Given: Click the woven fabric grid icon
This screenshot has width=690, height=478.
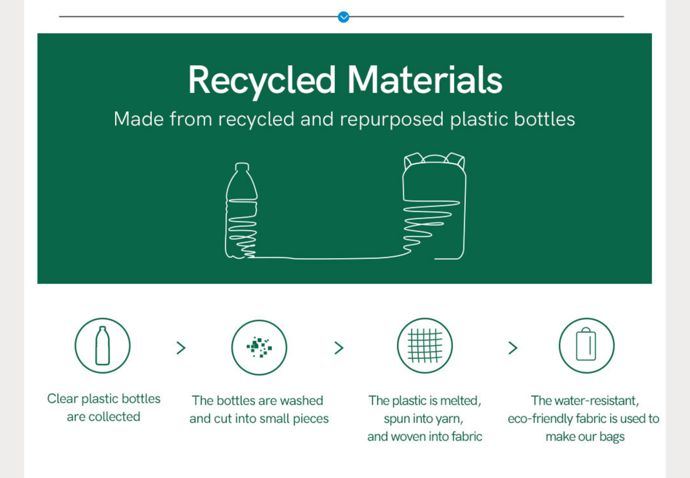Looking at the screenshot, I should (425, 346).
